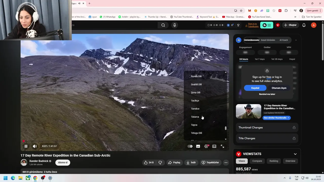This screenshot has height=182, width=324.
Task: Open Windows Start menu on the taskbar
Action: tap(6, 178)
